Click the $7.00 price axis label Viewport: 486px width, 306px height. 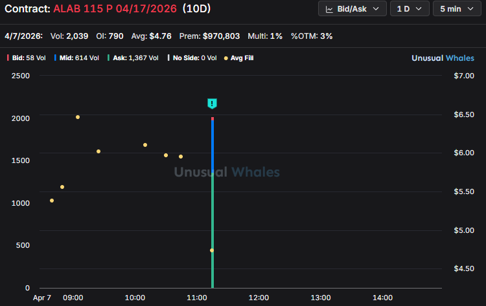coord(464,76)
